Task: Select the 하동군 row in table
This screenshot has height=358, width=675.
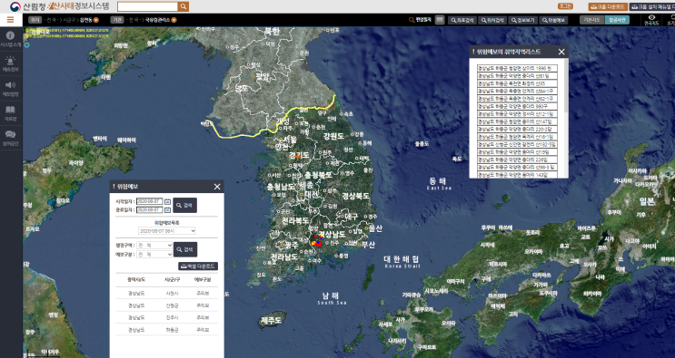Action: [x=166, y=330]
